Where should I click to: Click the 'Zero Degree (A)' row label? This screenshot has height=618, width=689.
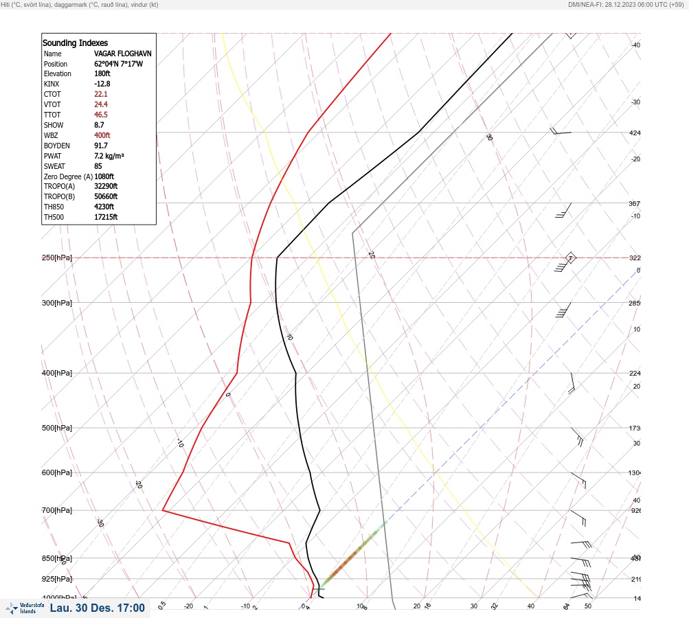68,176
